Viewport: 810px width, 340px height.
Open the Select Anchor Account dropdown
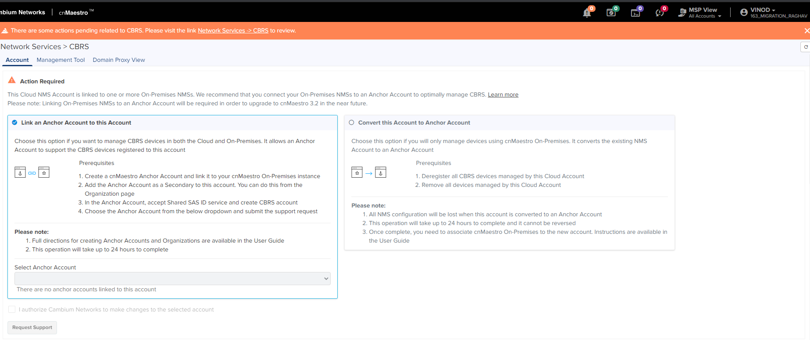(x=172, y=279)
